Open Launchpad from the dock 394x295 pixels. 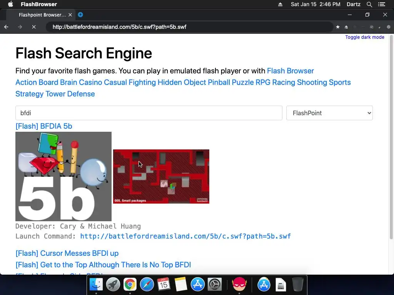pos(113,285)
